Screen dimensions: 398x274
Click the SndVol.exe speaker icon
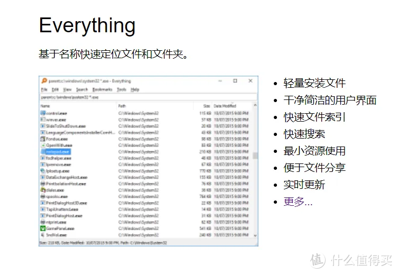click(x=43, y=235)
